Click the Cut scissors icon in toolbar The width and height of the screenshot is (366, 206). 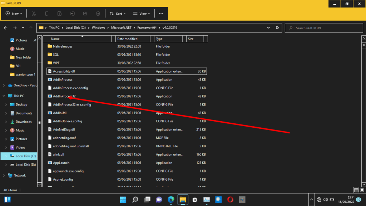[34, 14]
